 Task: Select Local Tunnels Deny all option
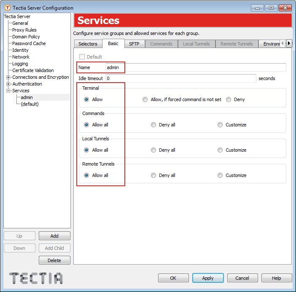pos(153,150)
